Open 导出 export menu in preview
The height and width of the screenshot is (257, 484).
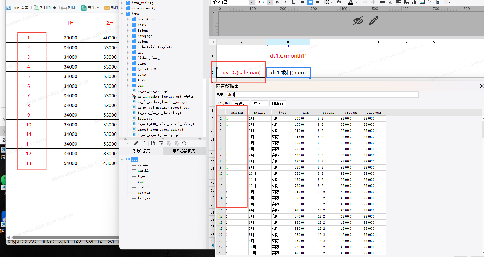click(90, 8)
